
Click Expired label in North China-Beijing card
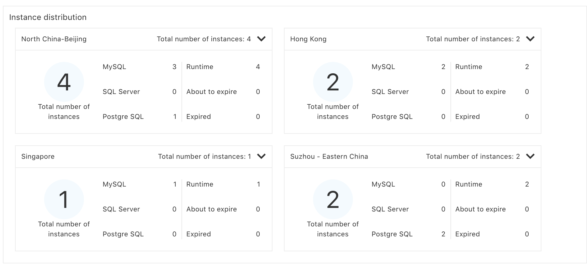199,117
